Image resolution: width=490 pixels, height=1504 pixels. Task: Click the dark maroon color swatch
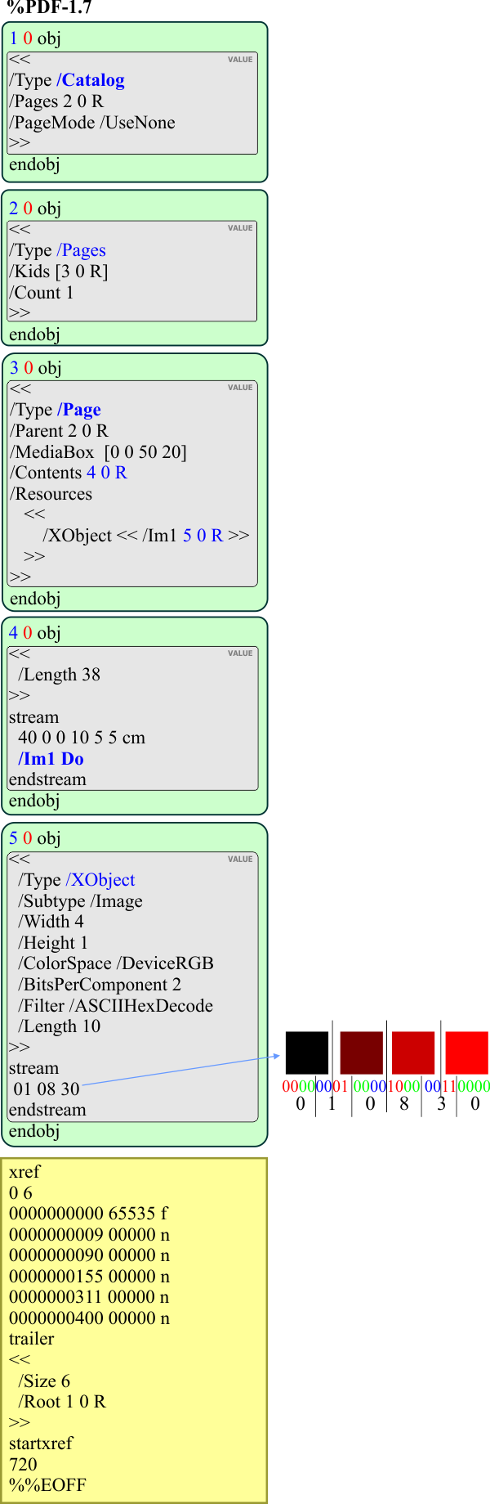tap(361, 1053)
